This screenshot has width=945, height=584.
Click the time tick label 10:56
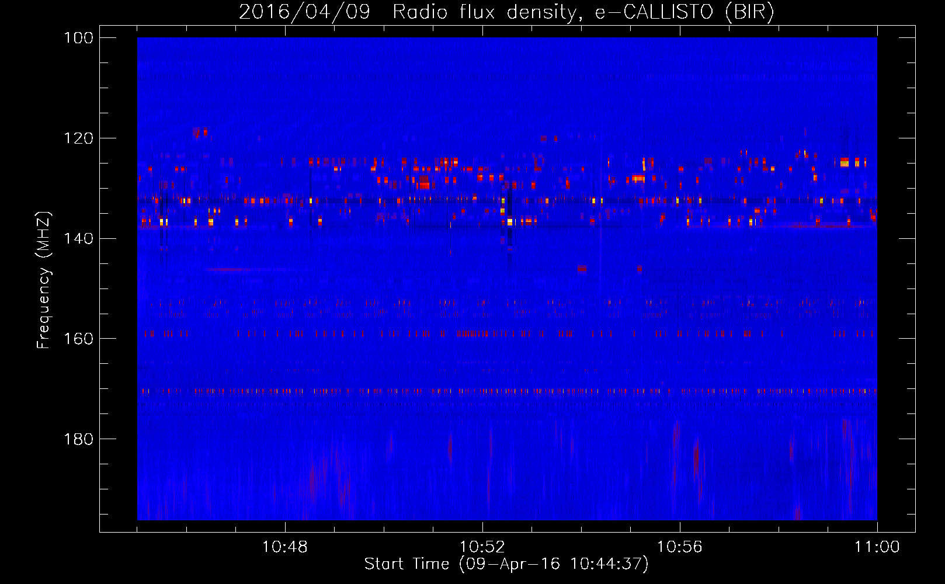point(680,547)
